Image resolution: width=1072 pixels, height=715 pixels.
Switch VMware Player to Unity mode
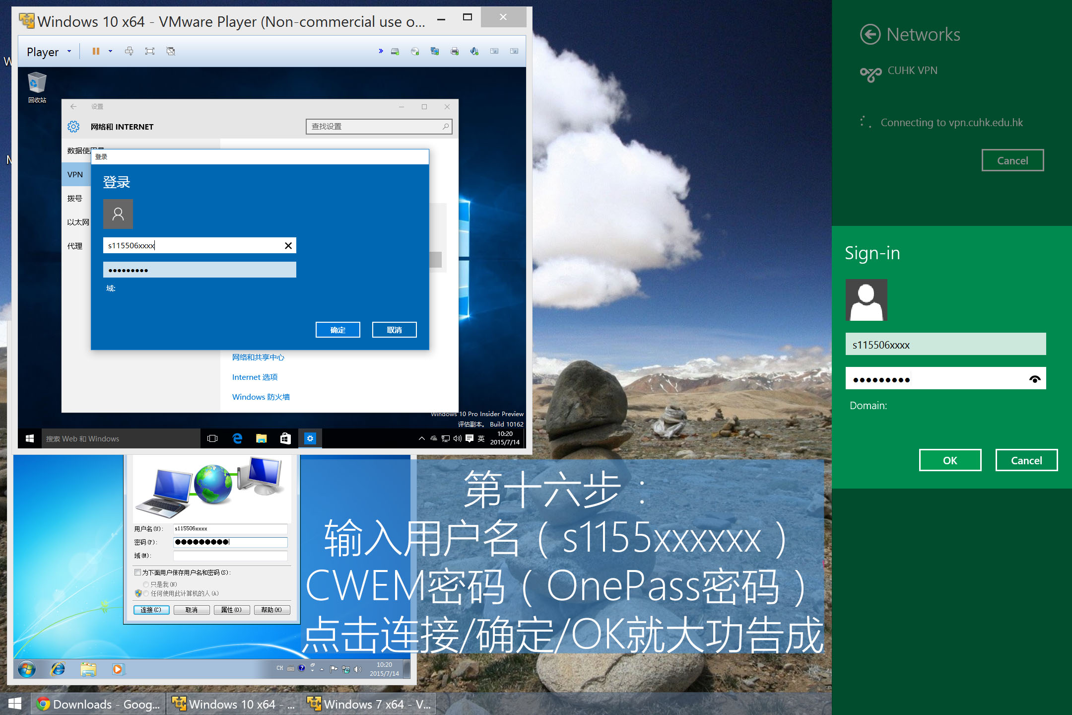point(171,51)
